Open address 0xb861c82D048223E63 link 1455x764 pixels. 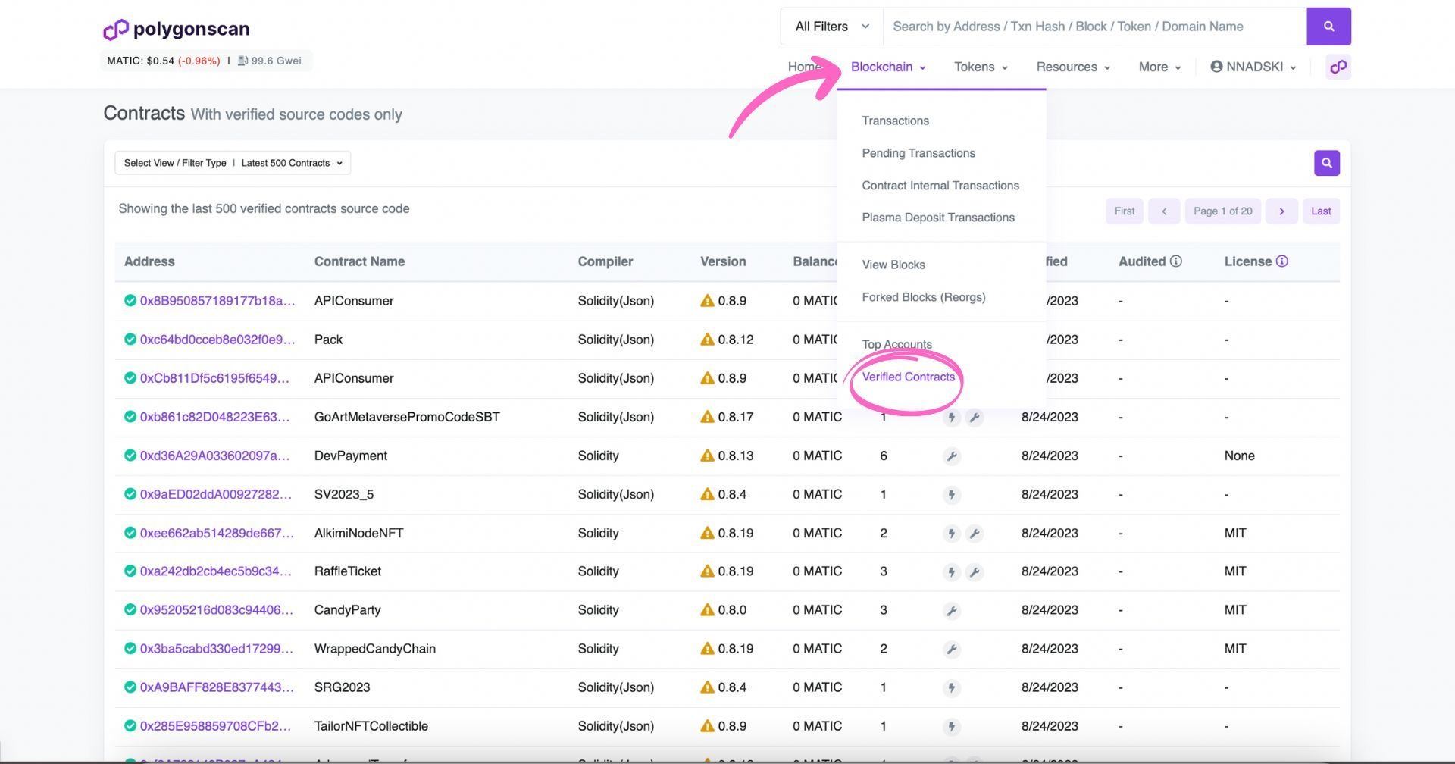coord(214,417)
